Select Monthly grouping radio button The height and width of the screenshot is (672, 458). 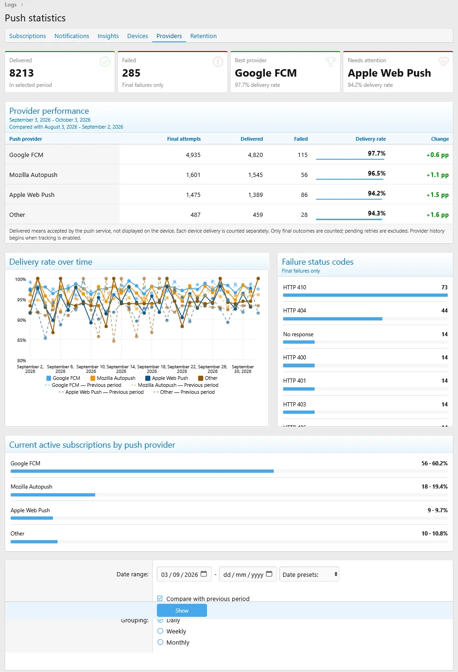pyautogui.click(x=160, y=642)
